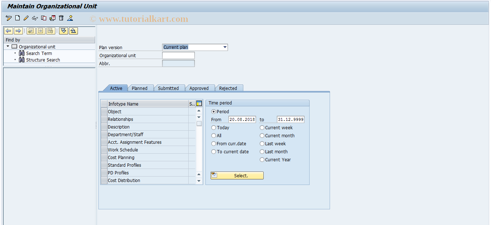Collapse the Organizational unit tree node
Viewport: 491px width, 225px height.
pyautogui.click(x=8, y=47)
